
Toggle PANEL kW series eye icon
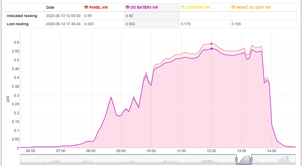[86, 7]
